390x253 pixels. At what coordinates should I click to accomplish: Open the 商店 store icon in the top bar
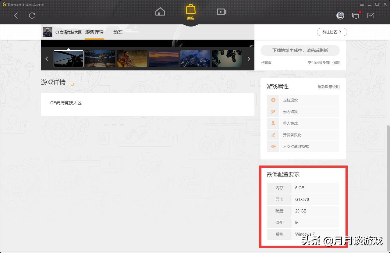(x=190, y=9)
